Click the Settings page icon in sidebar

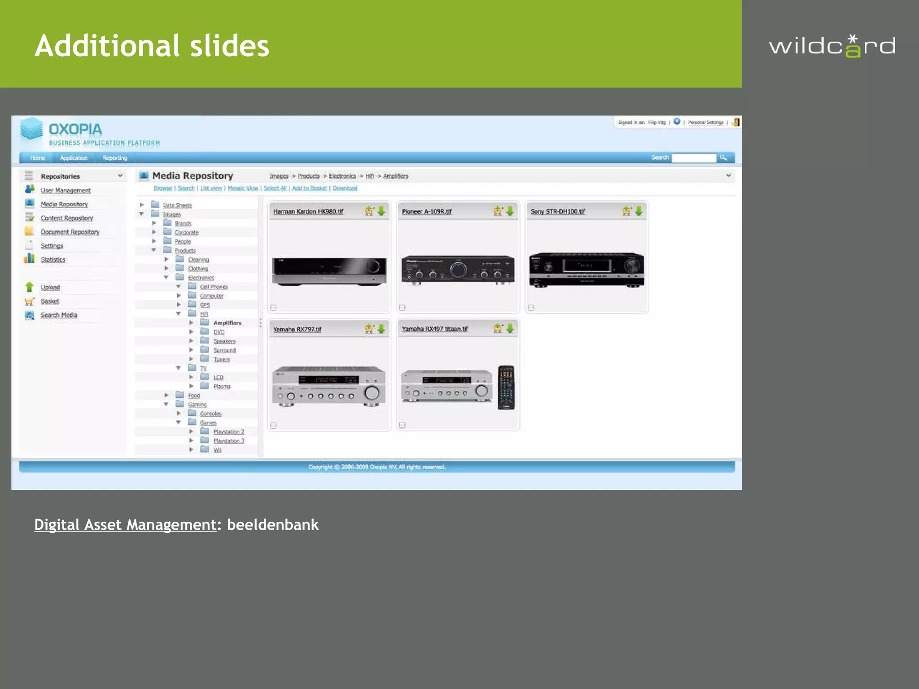pos(30,245)
